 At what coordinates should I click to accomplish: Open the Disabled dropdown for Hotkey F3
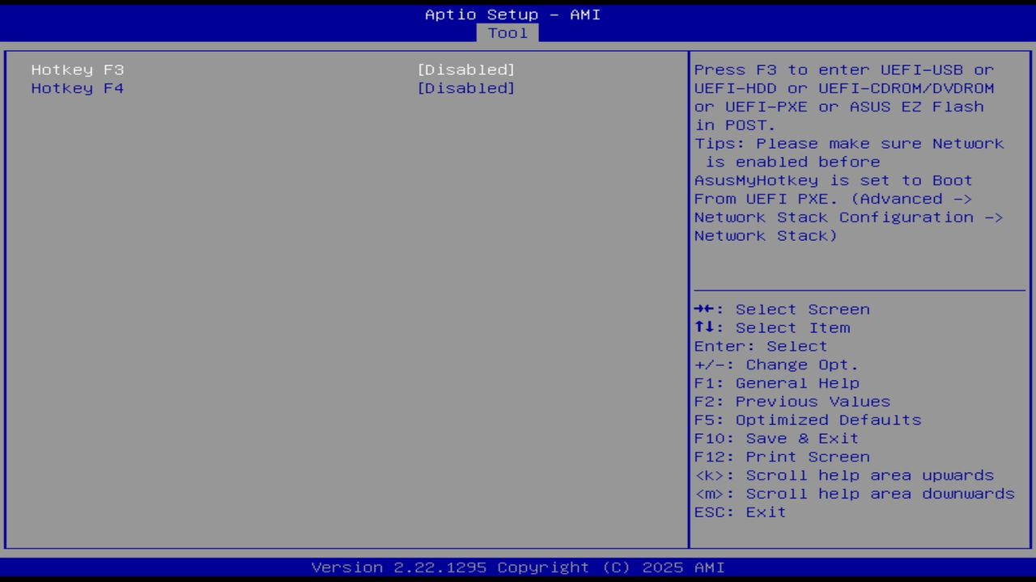[466, 70]
